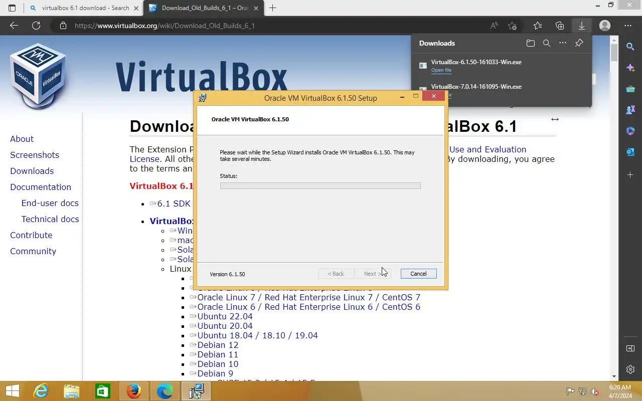This screenshot has width=642, height=401.
Task: Open the system tray volume icon
Action: (594, 391)
